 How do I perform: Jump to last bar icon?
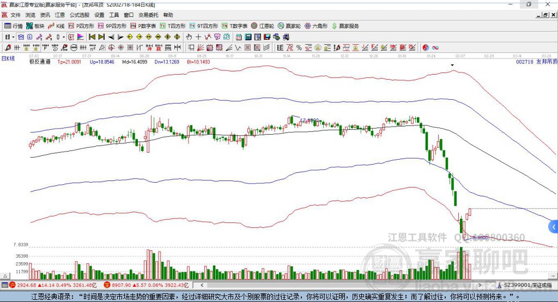pos(101,37)
